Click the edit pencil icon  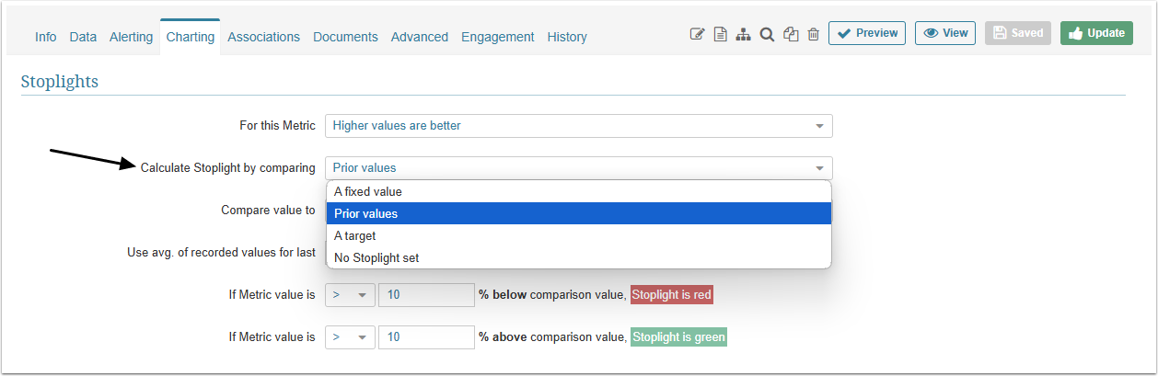697,34
